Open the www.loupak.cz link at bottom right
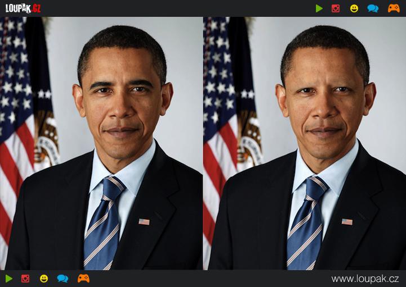Image resolution: width=406 pixels, height=287 pixels. pyautogui.click(x=365, y=279)
